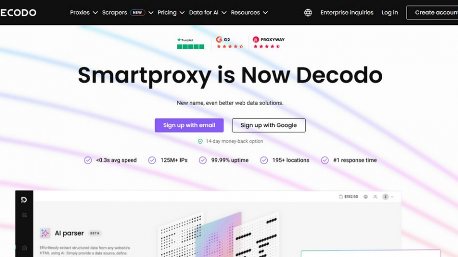
Task: Expand the Data for AI chevron
Action: 224,13
